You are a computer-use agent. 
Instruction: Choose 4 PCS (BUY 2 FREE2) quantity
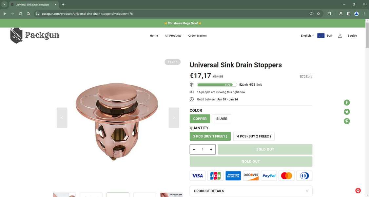[x=254, y=136]
